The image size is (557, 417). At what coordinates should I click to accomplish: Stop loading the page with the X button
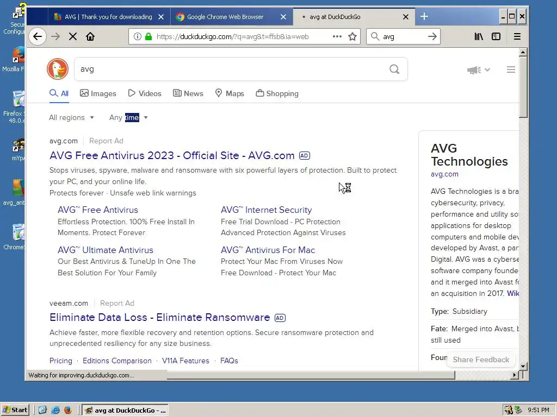(72, 36)
